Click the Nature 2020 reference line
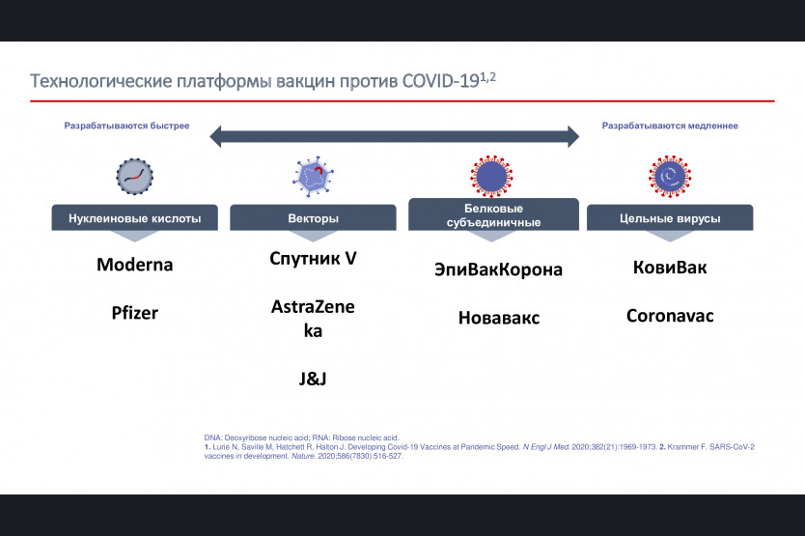The image size is (805, 536). [303, 456]
